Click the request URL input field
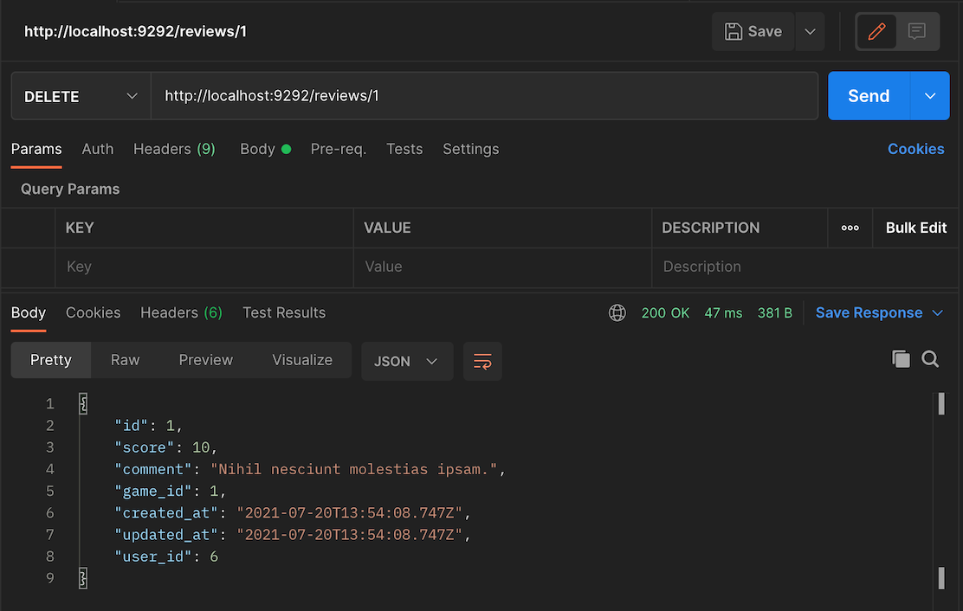 coord(485,96)
